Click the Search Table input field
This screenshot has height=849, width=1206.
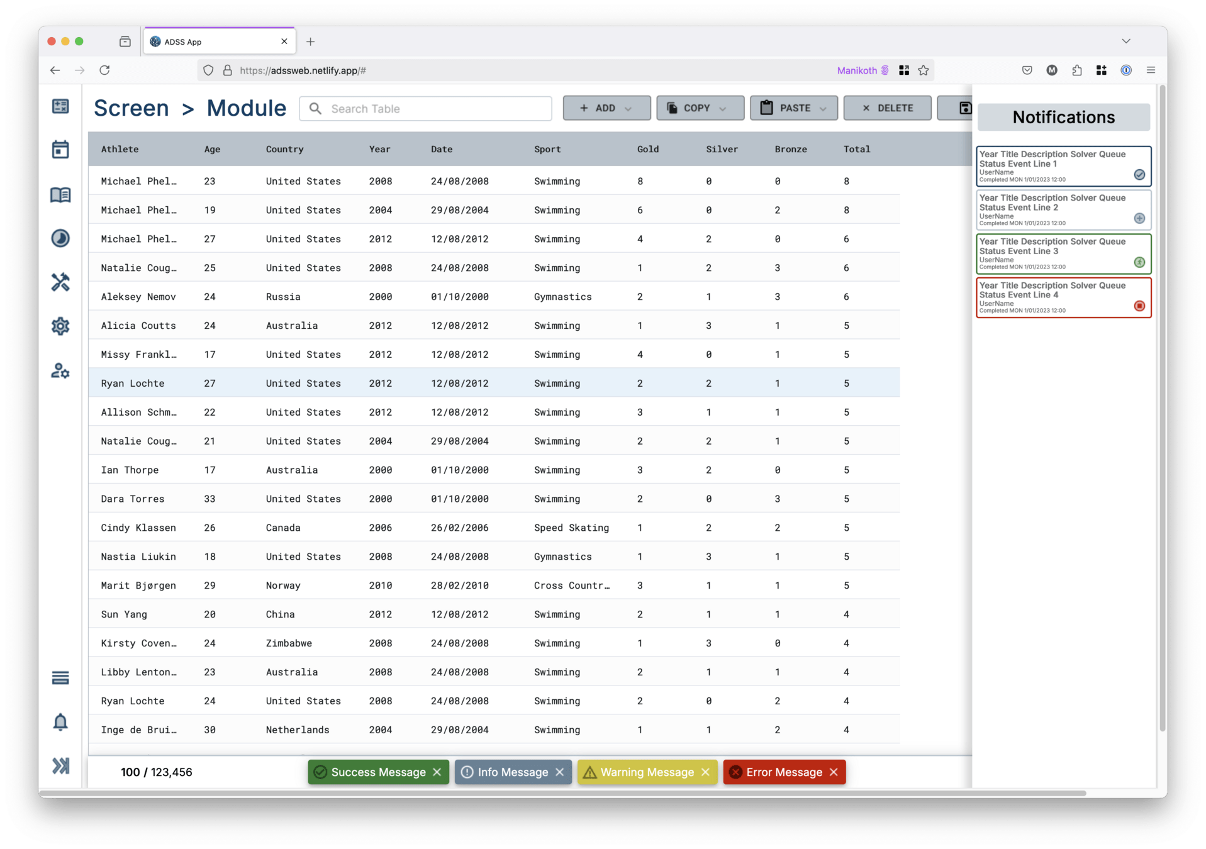click(x=434, y=109)
